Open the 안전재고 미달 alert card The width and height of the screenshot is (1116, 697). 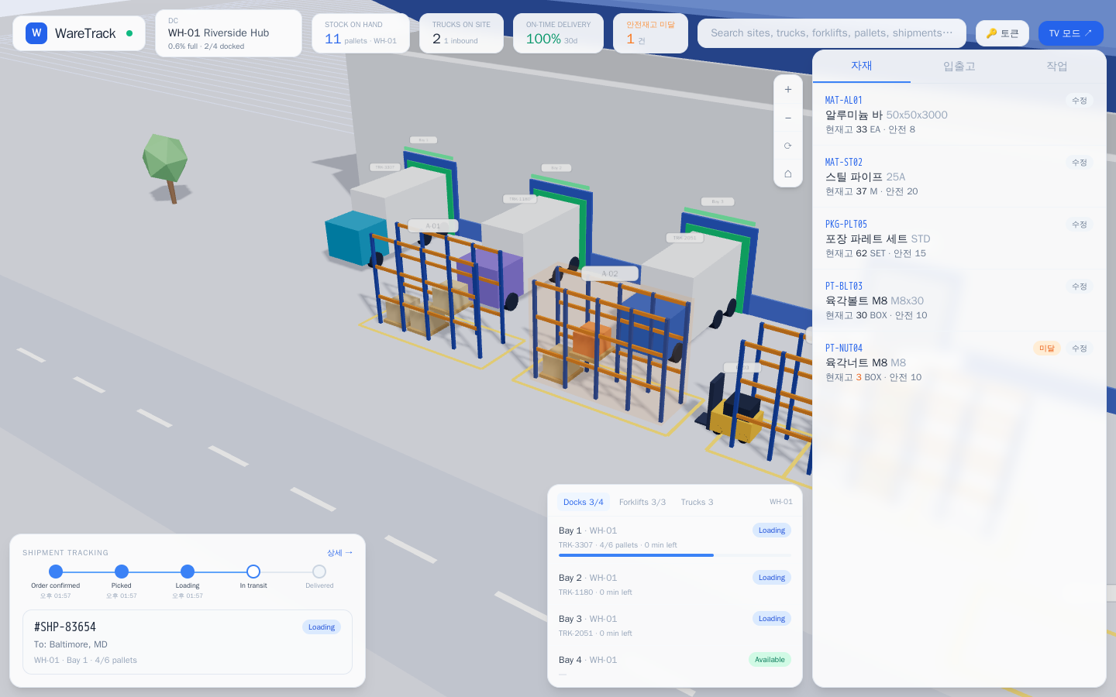click(650, 33)
